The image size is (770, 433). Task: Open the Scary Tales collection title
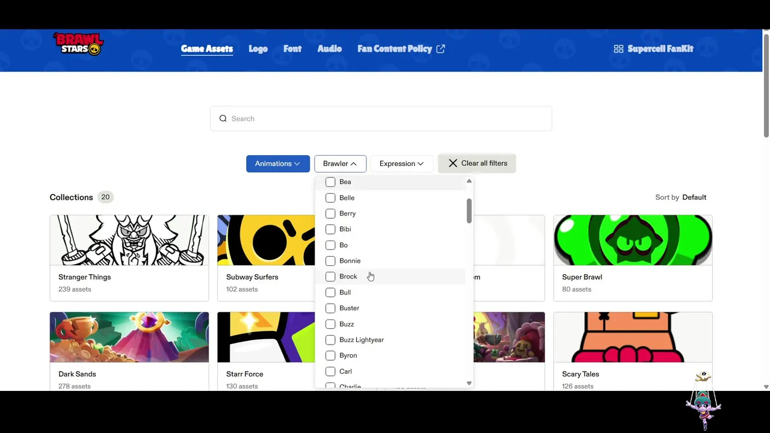pos(581,374)
